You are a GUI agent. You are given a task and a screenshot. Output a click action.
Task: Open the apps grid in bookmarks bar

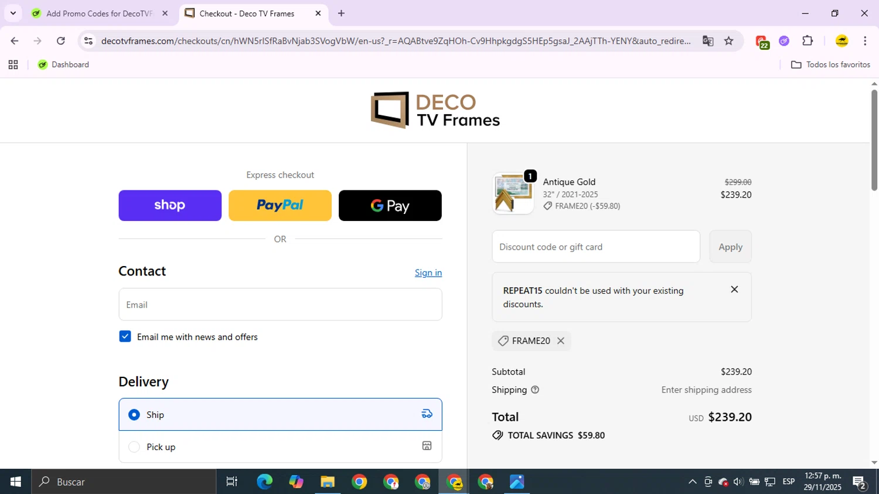pyautogui.click(x=13, y=64)
